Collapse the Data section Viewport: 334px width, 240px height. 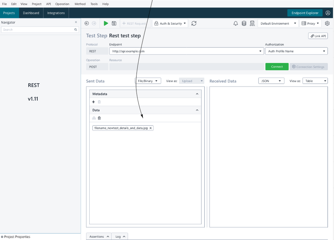point(197,110)
